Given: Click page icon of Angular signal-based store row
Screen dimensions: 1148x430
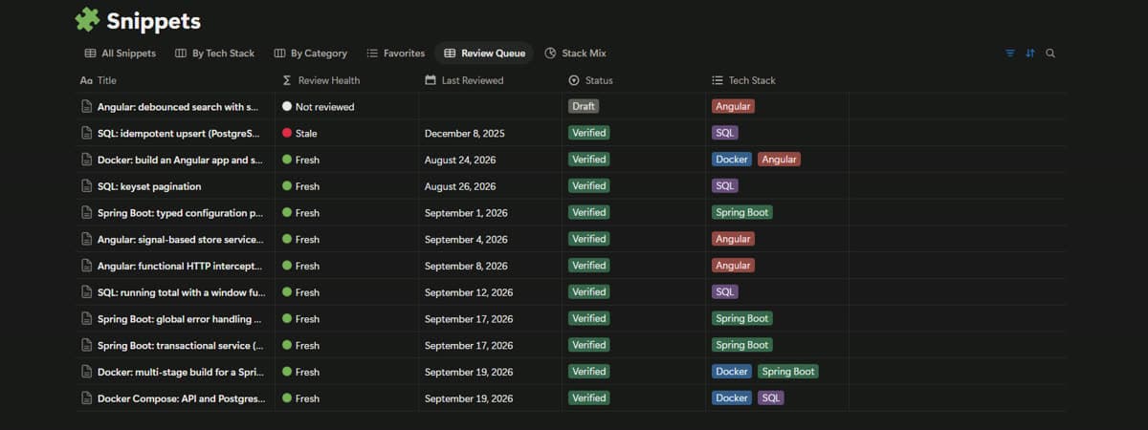Looking at the screenshot, I should pyautogui.click(x=87, y=239).
